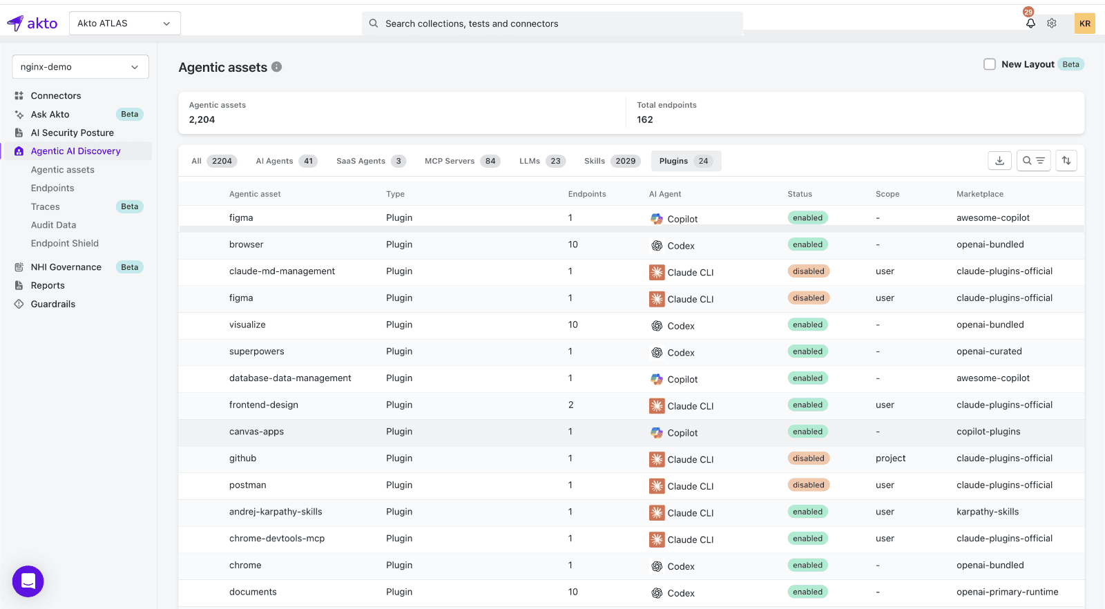Click the NHI Governance icon
1105x609 pixels.
tap(19, 267)
